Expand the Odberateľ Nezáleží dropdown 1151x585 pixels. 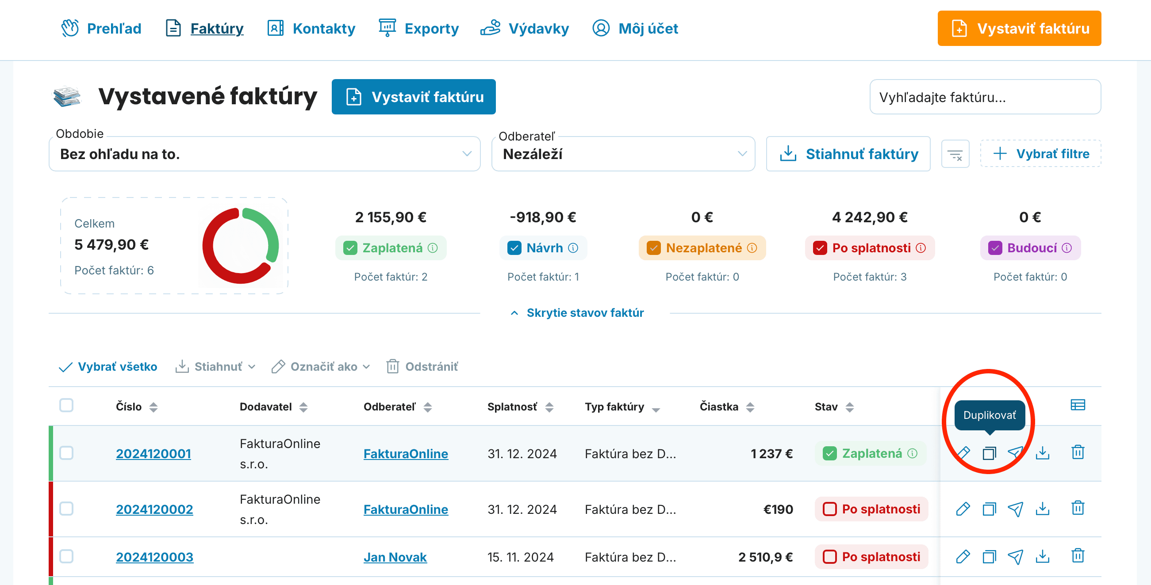(623, 154)
